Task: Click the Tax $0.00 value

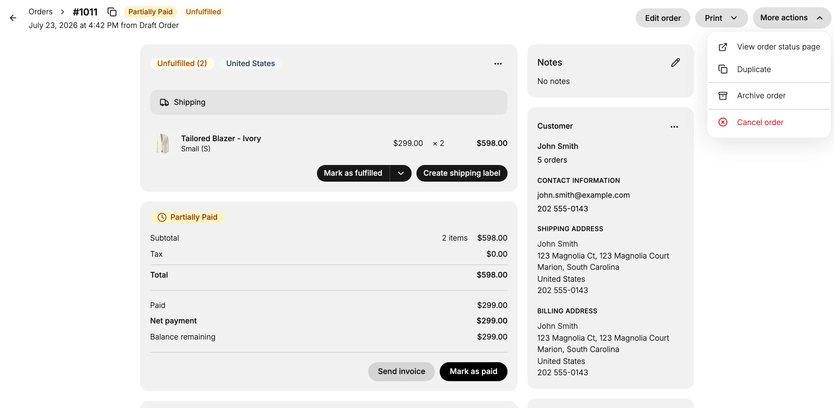Action: click(x=497, y=254)
